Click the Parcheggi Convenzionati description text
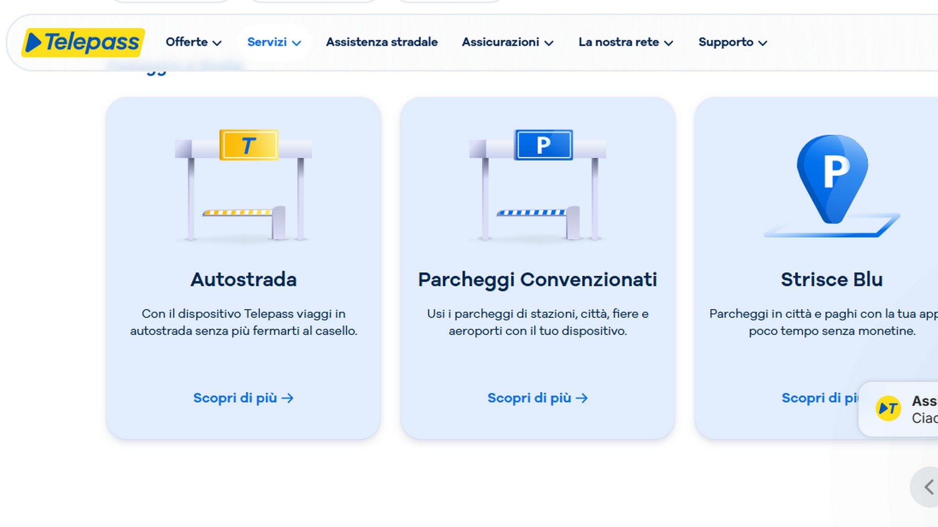938x527 pixels. (537, 322)
